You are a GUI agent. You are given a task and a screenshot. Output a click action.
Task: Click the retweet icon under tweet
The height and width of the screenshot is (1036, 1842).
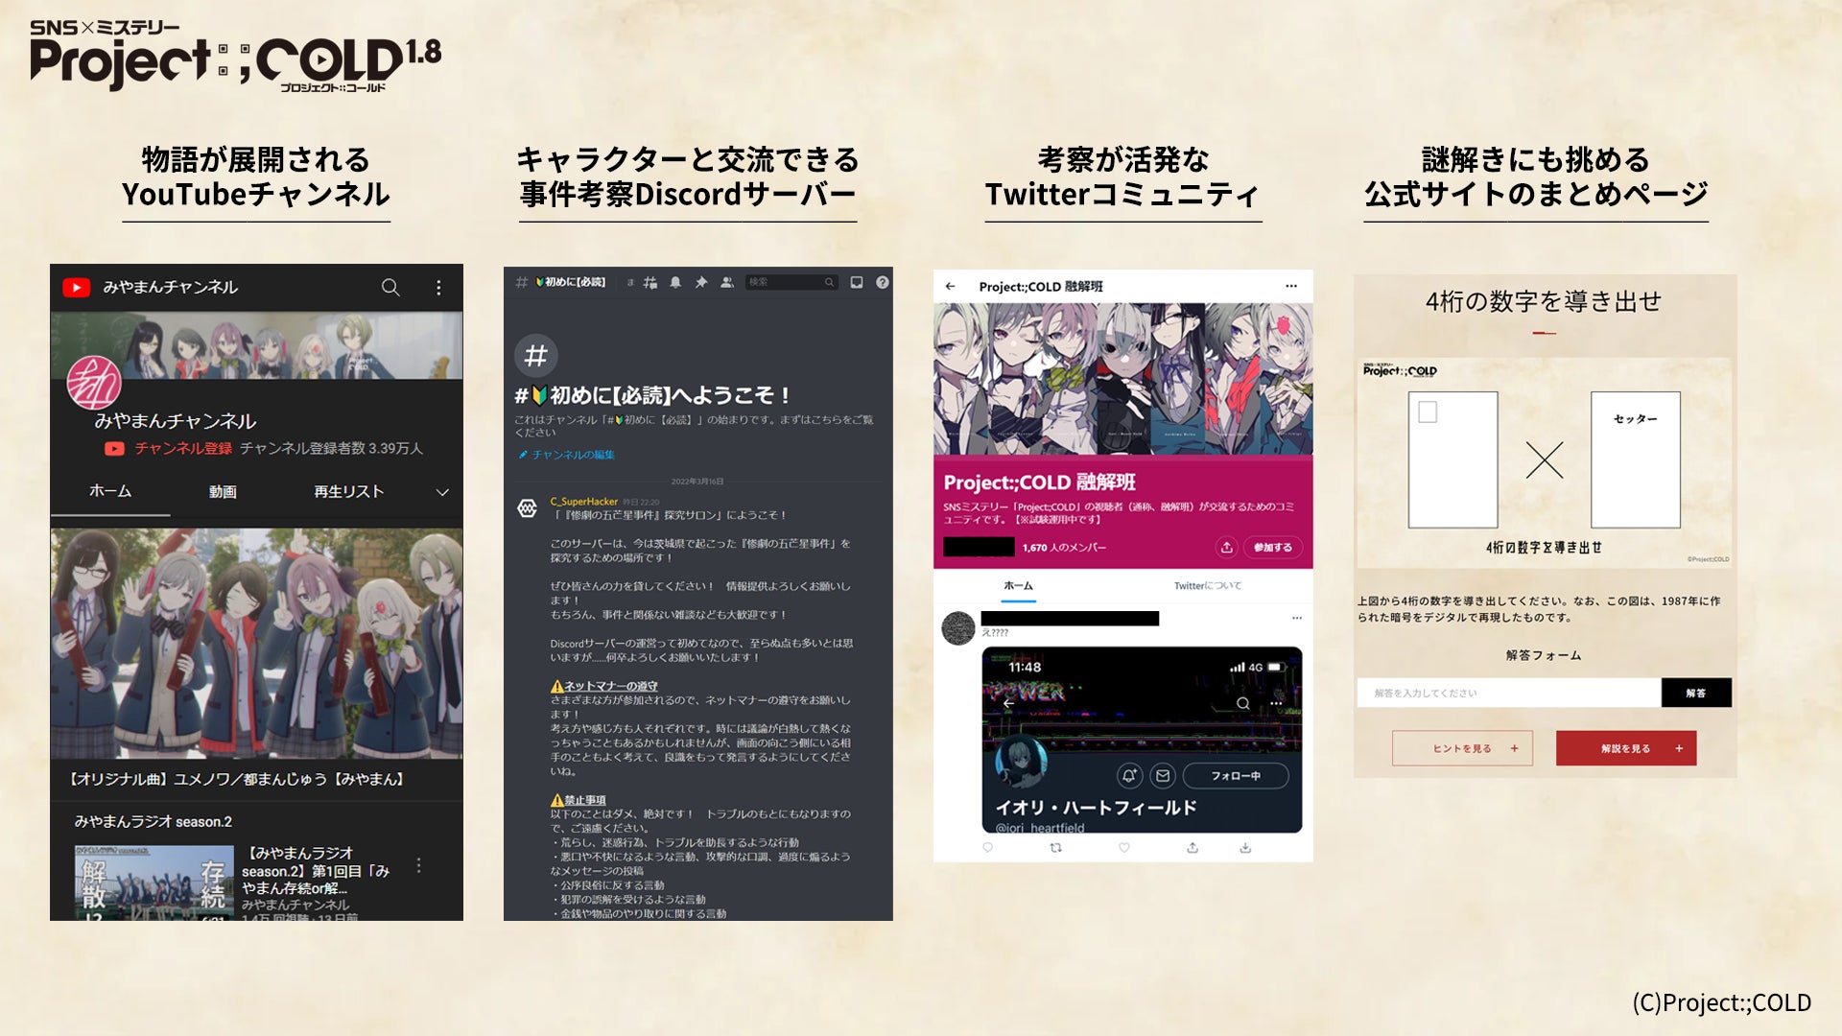point(1055,848)
